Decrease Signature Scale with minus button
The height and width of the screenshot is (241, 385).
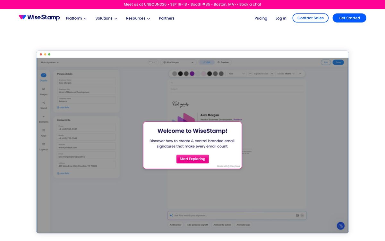tap(250, 74)
